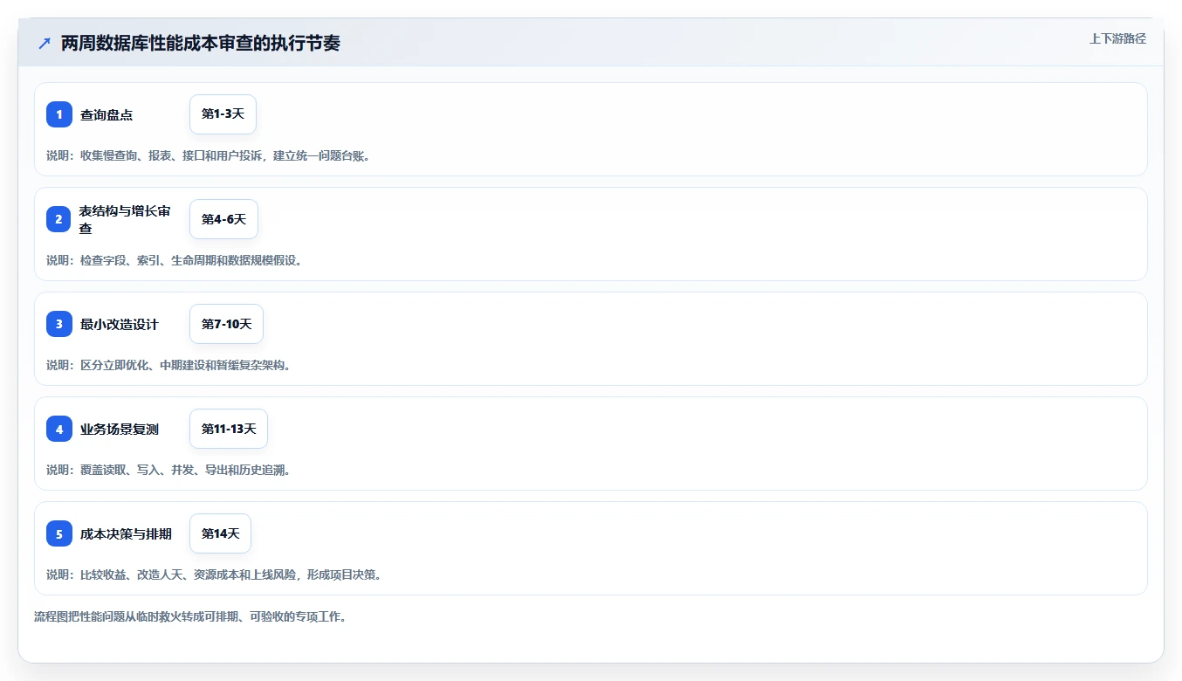Click the step 1 number badge
Screen dimensions: 1182x681
pyautogui.click(x=59, y=114)
